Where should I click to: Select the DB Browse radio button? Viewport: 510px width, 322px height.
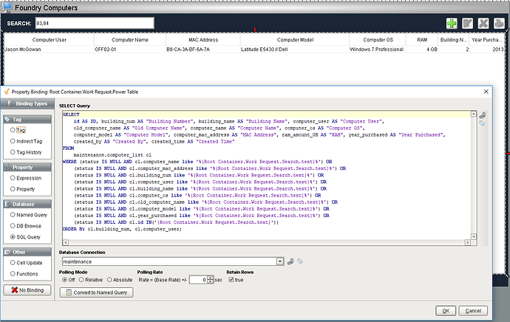click(x=13, y=226)
